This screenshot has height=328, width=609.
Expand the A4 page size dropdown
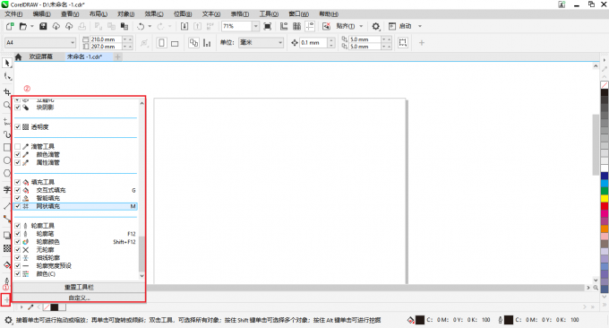pos(73,42)
